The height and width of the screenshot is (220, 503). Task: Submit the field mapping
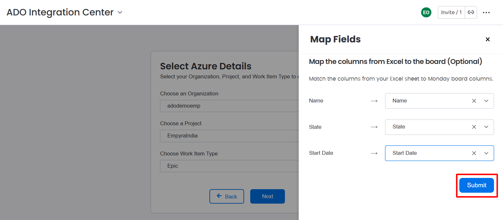(477, 185)
